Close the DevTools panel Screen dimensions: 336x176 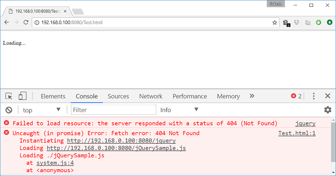coord(328,96)
